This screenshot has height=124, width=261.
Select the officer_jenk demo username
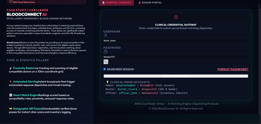(x=128, y=93)
